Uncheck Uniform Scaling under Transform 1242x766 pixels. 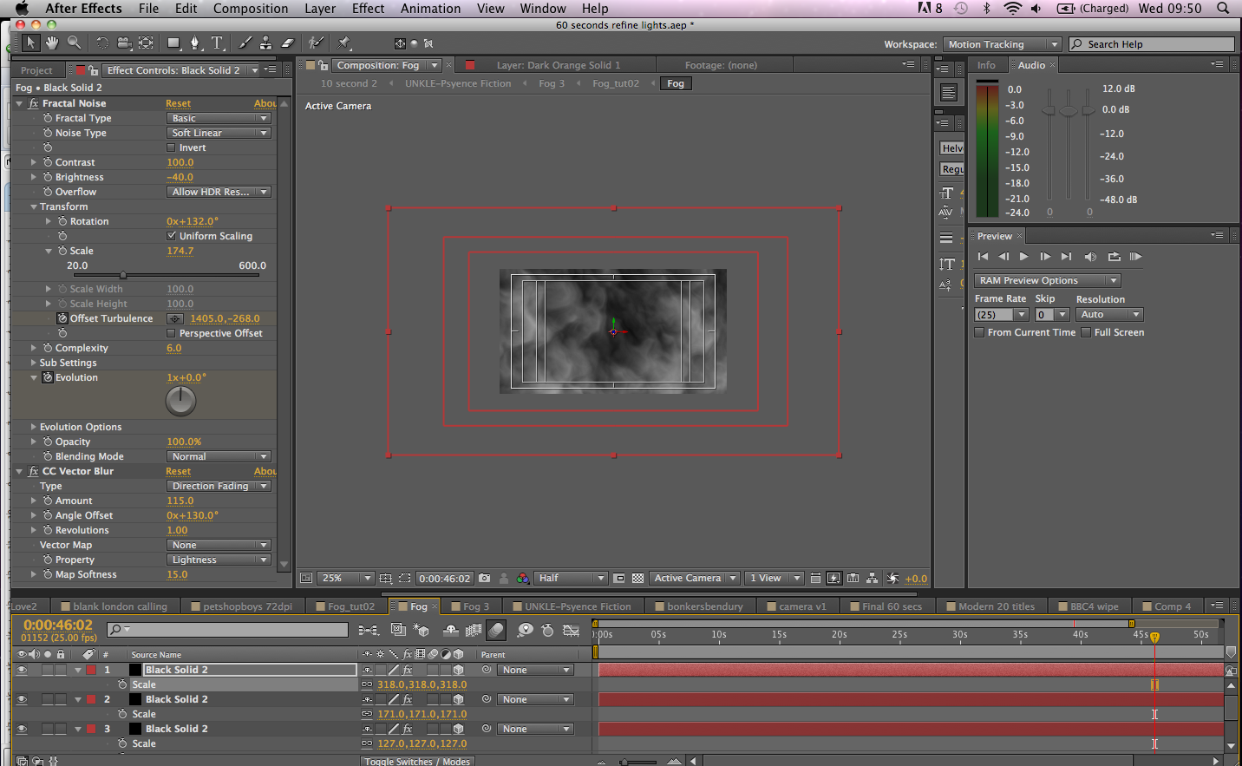coord(171,235)
